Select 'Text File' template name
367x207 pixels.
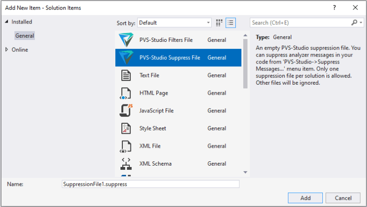coord(149,75)
